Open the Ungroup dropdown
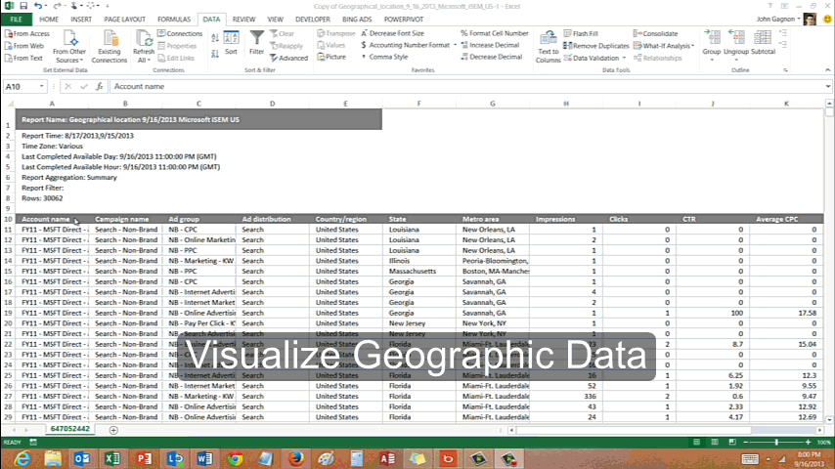 tap(736, 61)
